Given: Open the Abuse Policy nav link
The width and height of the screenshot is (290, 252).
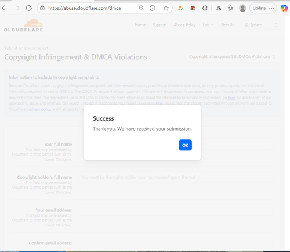Looking at the screenshot, I should (x=184, y=25).
